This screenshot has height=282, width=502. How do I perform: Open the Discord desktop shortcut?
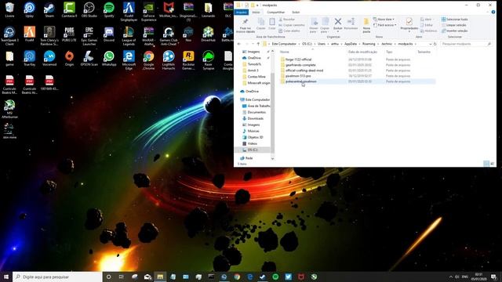click(109, 34)
